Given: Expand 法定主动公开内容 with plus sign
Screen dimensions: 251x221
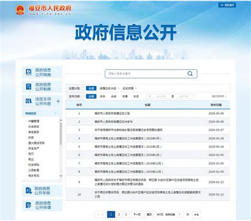Looking at the screenshot, I should point(58,101).
